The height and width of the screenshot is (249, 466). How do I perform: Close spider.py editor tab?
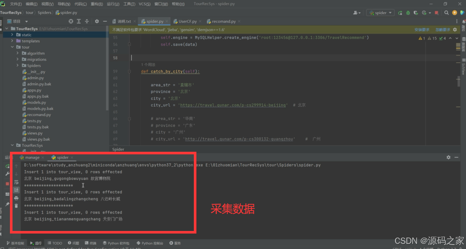pyautogui.click(x=167, y=21)
